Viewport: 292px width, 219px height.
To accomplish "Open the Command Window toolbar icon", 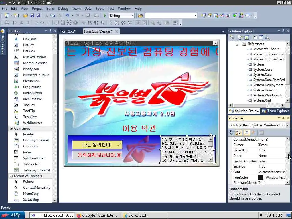I will (x=247, y=15).
